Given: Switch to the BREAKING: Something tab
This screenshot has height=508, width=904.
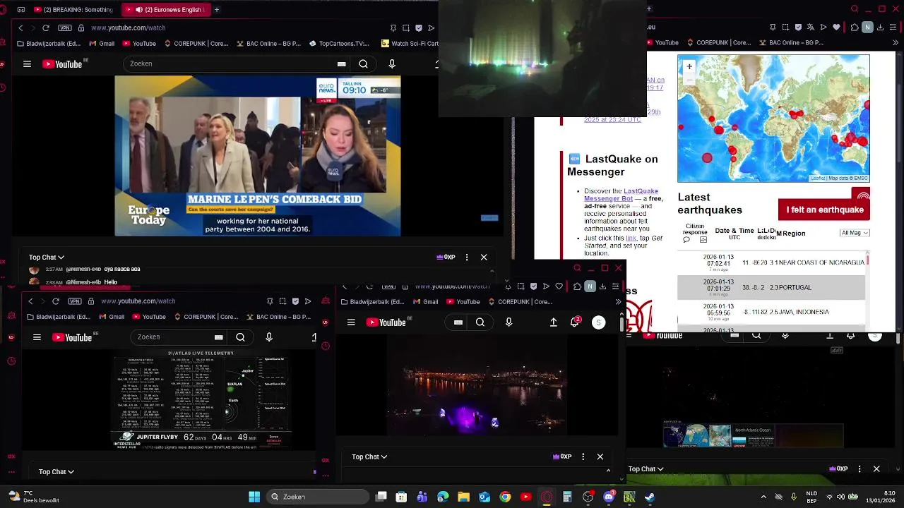Looking at the screenshot, I should 73,10.
